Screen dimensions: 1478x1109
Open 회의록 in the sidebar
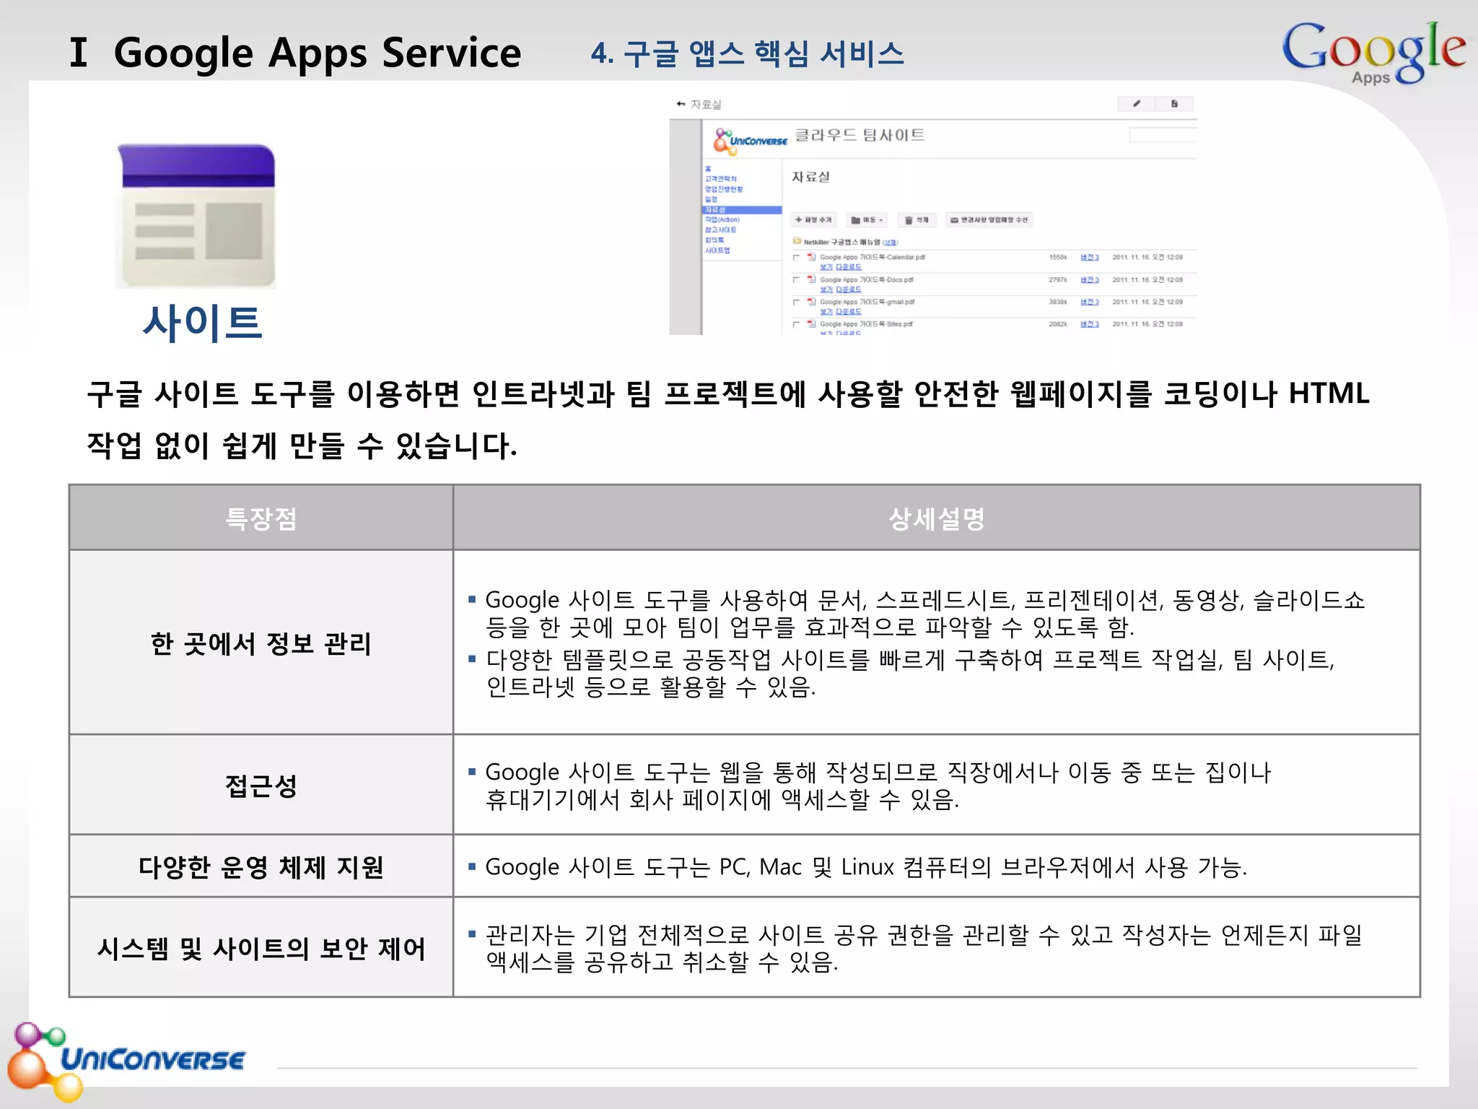[x=714, y=240]
